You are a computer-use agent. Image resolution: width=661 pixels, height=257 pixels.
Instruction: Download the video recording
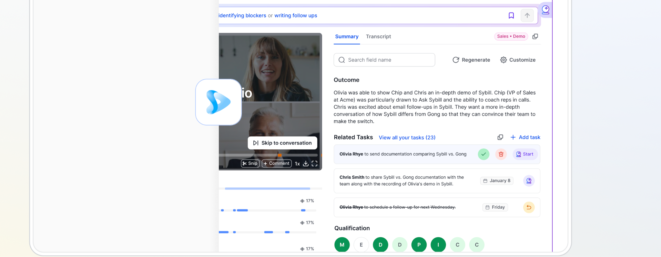pyautogui.click(x=306, y=163)
